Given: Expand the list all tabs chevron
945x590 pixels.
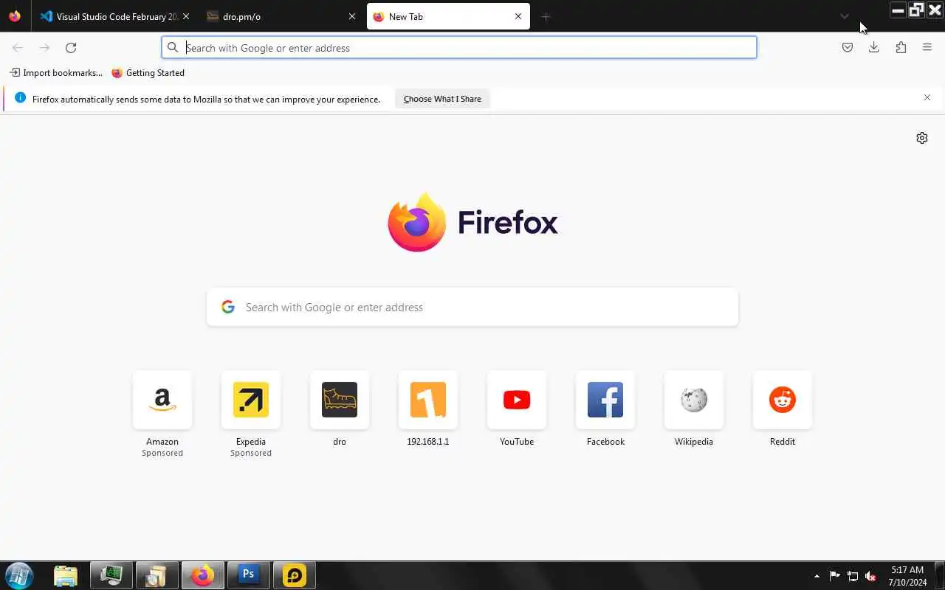Looking at the screenshot, I should click(845, 16).
